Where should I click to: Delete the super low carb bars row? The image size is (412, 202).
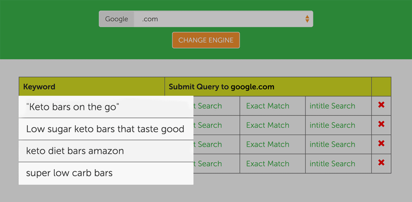tap(381, 163)
